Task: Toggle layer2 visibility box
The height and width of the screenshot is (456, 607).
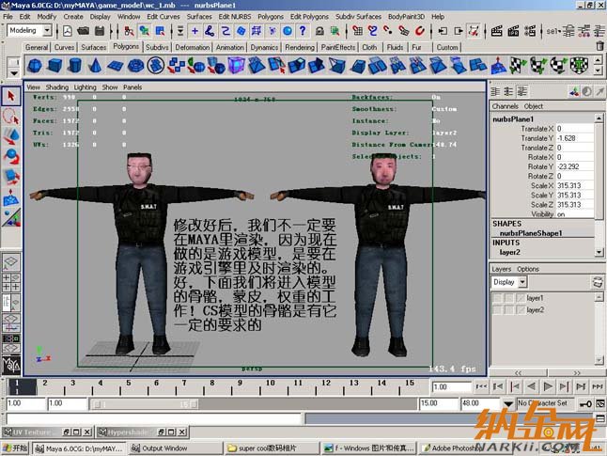Action: (x=497, y=310)
